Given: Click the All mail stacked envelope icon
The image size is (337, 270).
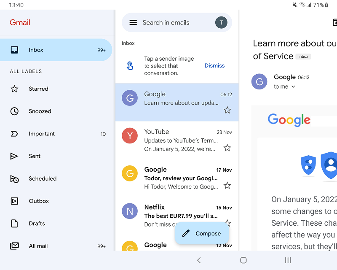Looking at the screenshot, I should [x=14, y=246].
